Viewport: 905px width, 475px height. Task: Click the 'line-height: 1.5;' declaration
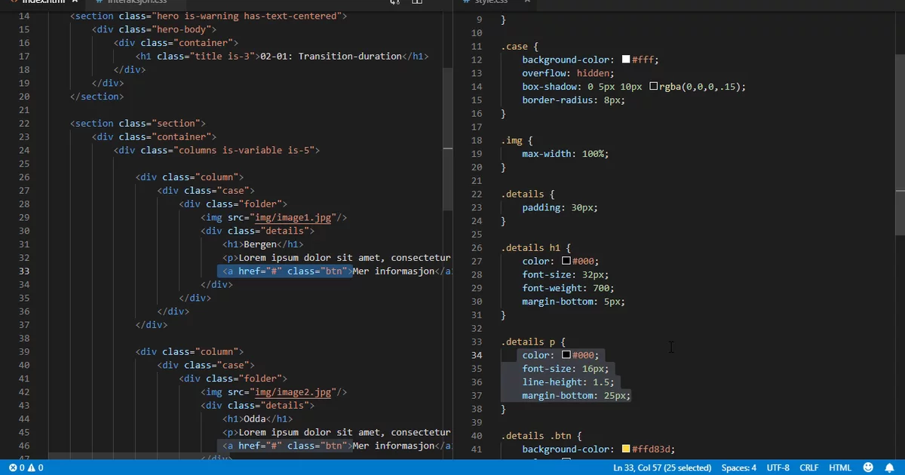568,382
